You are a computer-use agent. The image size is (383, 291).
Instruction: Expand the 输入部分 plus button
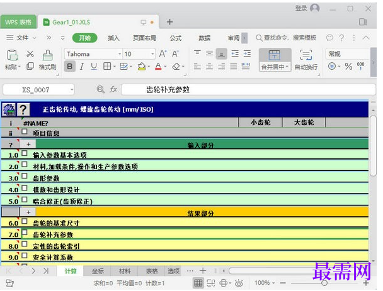[x=28, y=144]
